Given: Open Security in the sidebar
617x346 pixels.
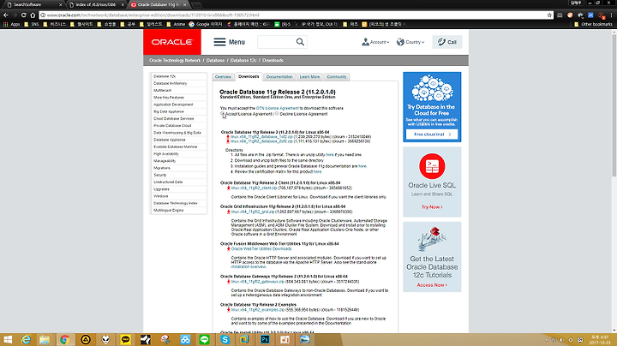Looking at the screenshot, I should point(178,175).
